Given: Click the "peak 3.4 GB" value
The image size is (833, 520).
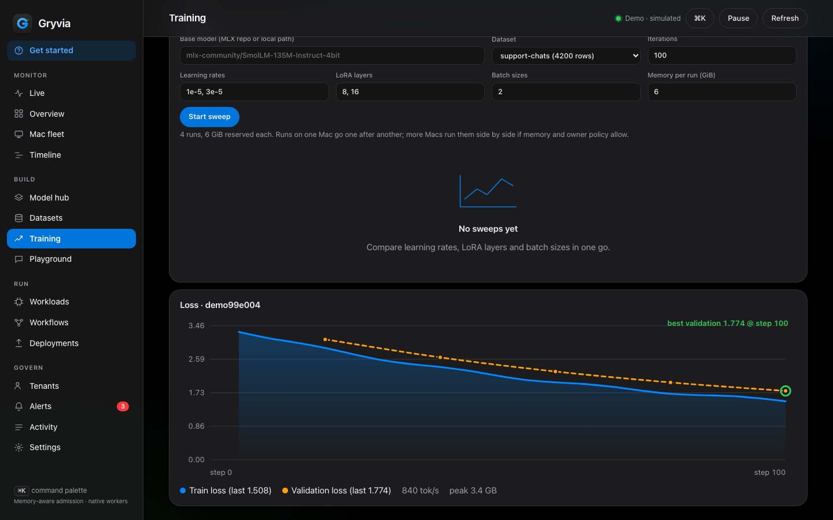Looking at the screenshot, I should tap(473, 491).
